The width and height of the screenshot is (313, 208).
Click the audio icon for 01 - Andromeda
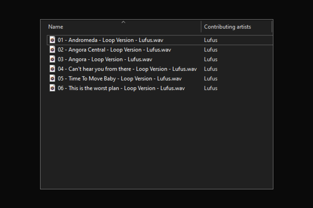point(52,40)
